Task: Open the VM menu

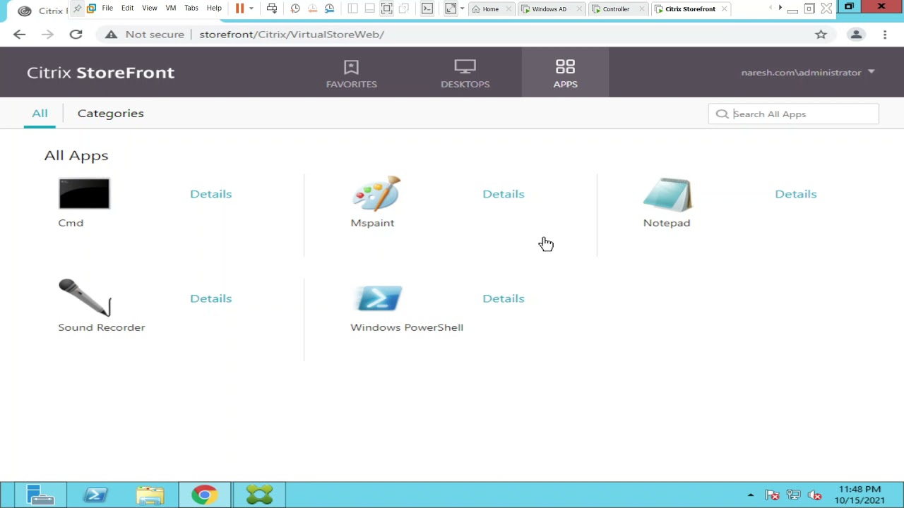Action: (x=170, y=8)
